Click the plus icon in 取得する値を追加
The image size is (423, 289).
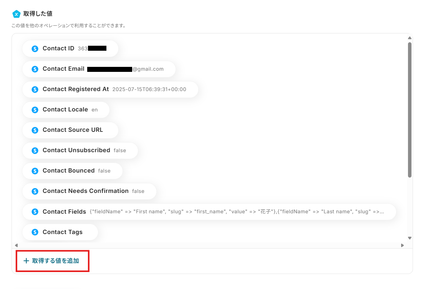coord(26,261)
